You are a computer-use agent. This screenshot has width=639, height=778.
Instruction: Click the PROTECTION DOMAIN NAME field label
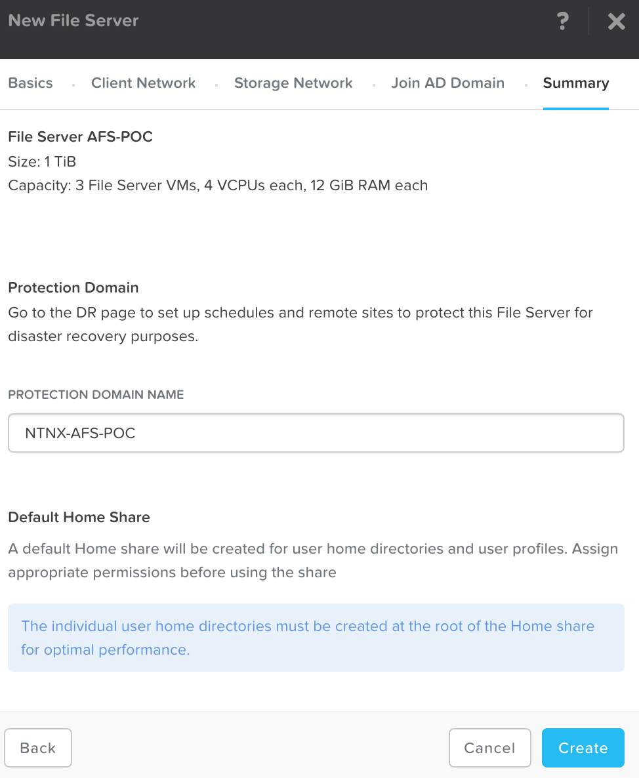pyautogui.click(x=96, y=395)
